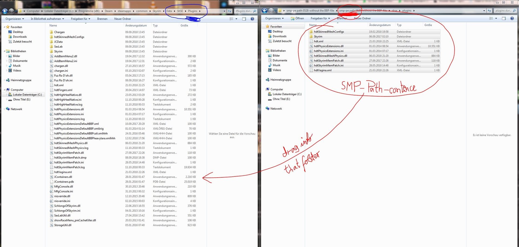
Task: Click Öffnen button in right window
Action: (x=297, y=18)
